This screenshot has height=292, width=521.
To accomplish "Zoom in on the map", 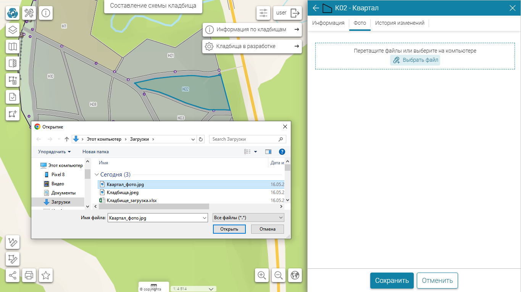I will pos(262,275).
